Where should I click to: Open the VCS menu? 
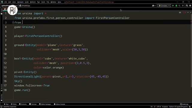(x=48, y=2)
